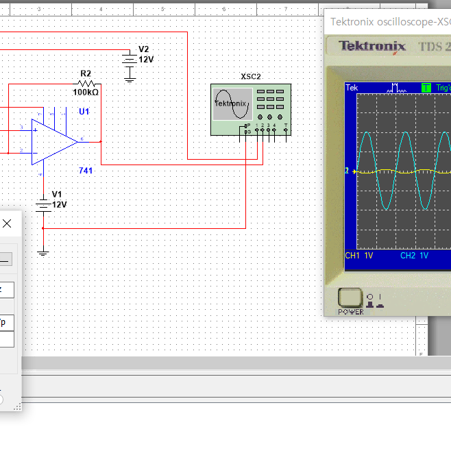The width and height of the screenshot is (451, 451).
Task: Click the 741 model label
Action: coord(86,171)
